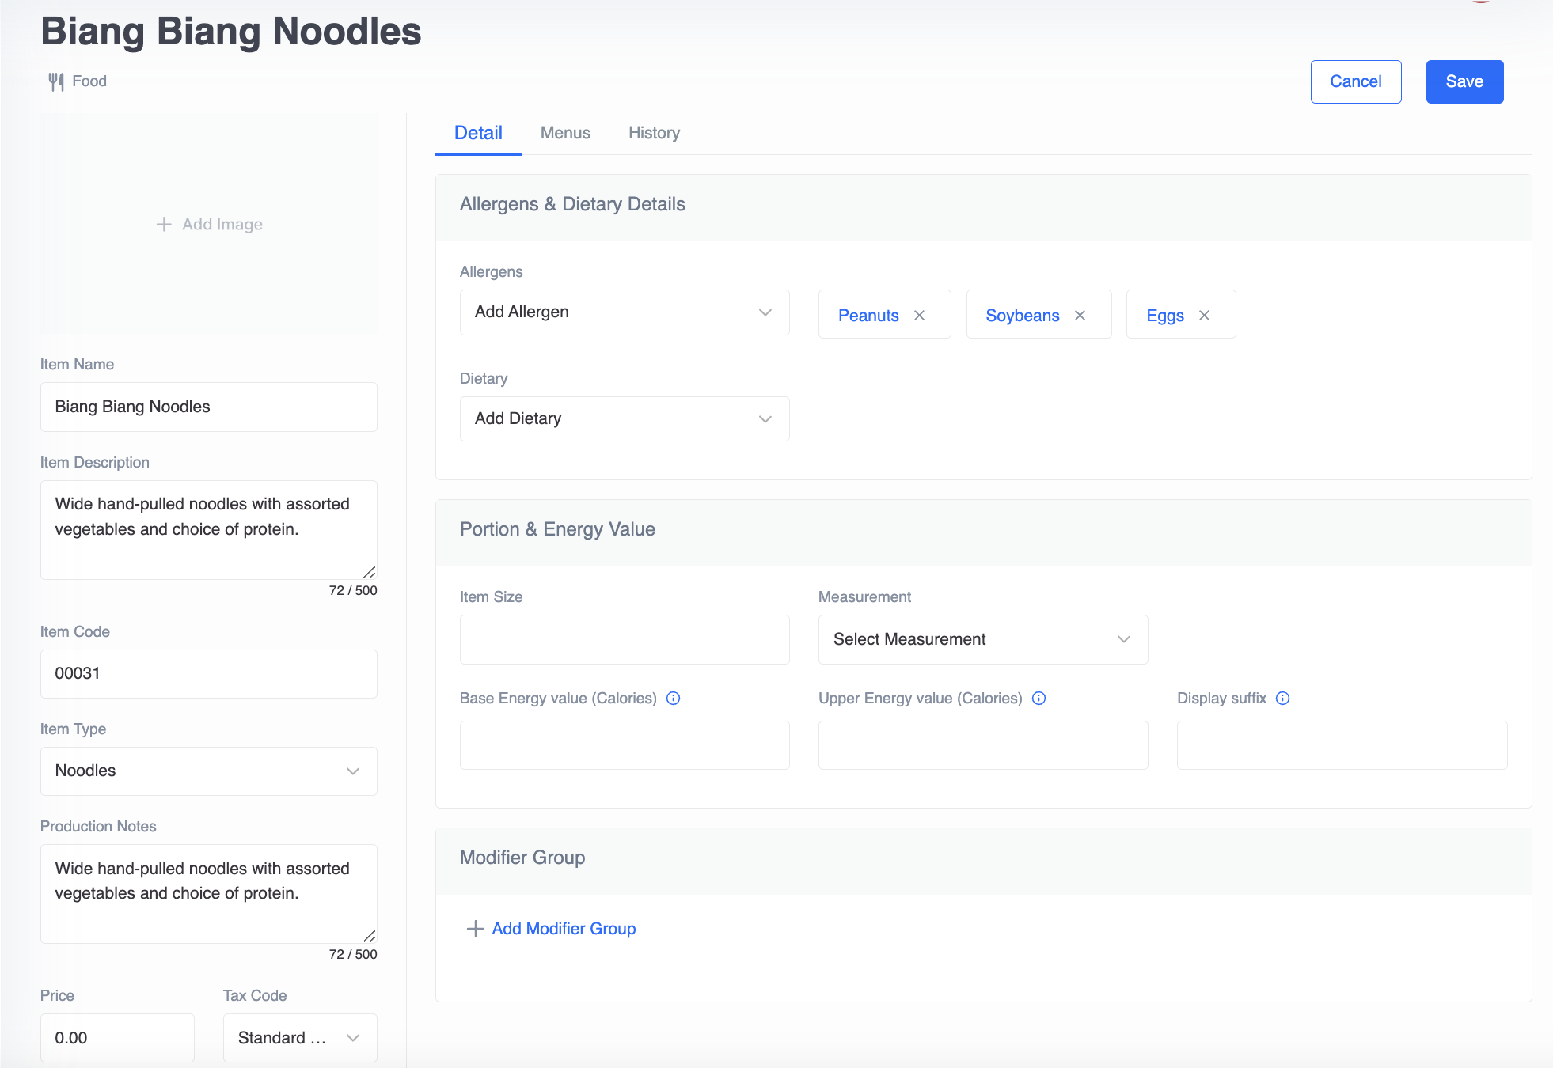
Task: Click the Save button
Action: (x=1464, y=81)
